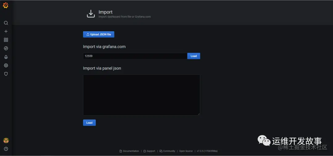Click the Import page title
333x156 pixels.
click(x=105, y=12)
